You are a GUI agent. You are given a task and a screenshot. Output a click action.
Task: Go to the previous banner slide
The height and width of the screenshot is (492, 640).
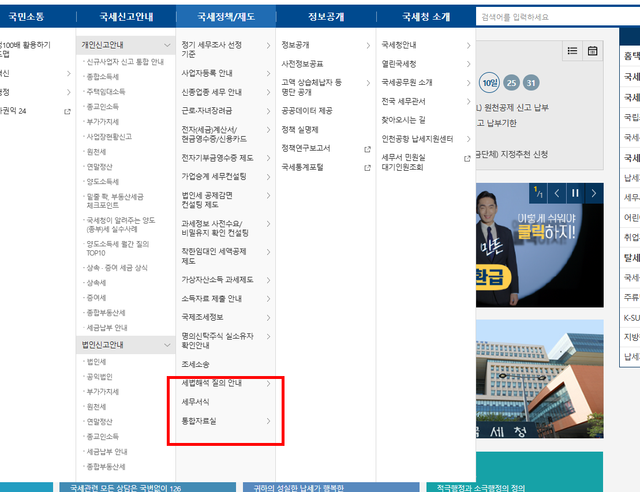click(556, 194)
